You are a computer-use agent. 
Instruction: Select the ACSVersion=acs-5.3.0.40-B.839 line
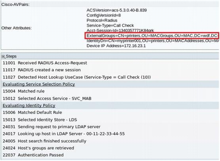click(x=117, y=10)
